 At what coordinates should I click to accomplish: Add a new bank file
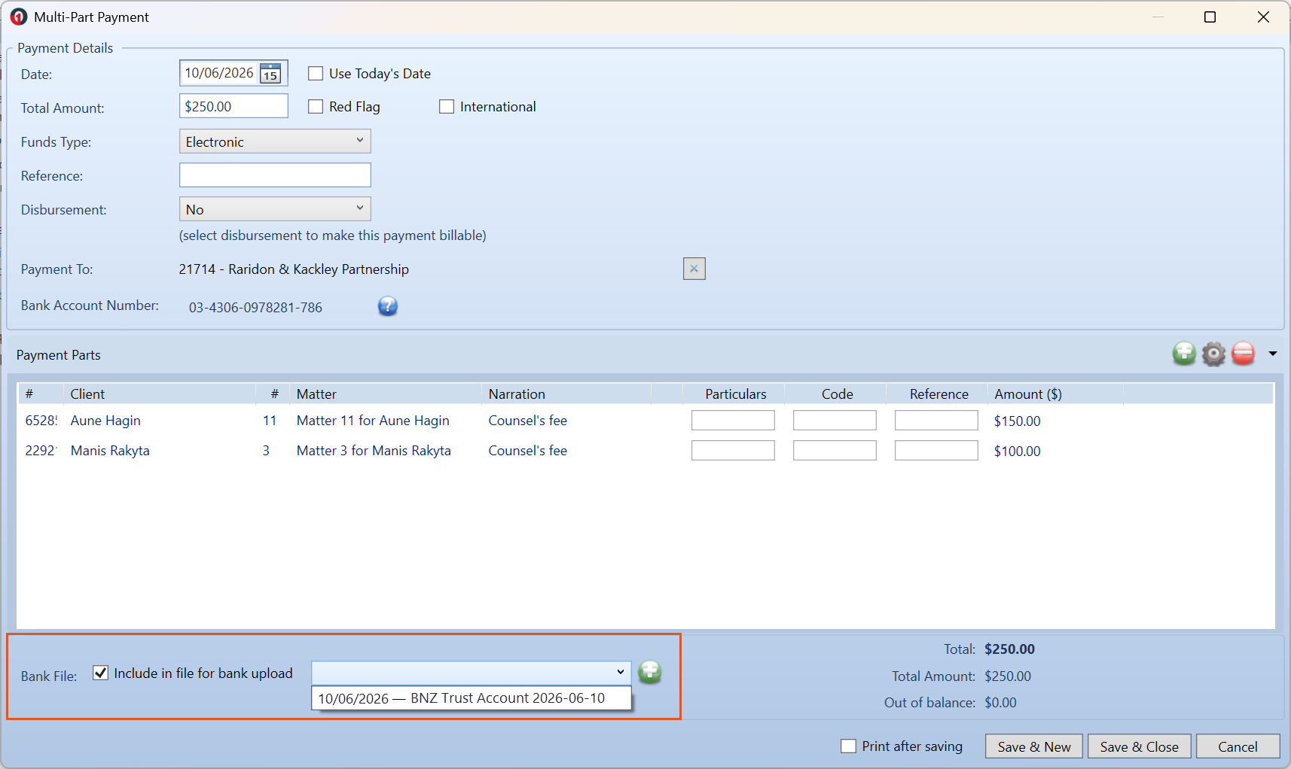pos(650,672)
